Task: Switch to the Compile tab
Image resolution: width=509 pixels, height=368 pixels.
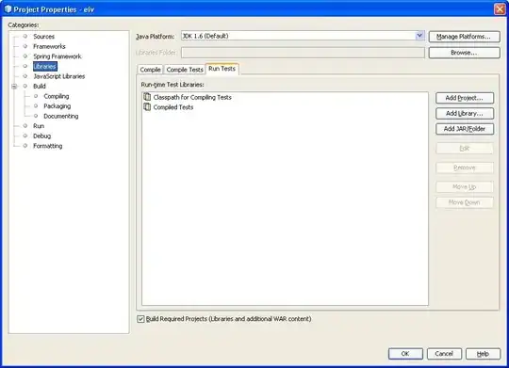Action: coord(150,70)
